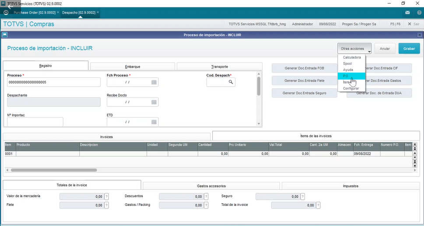This screenshot has height=226, width=424.
Task: Choose Spool in the dropdown menu
Action: click(351, 63)
